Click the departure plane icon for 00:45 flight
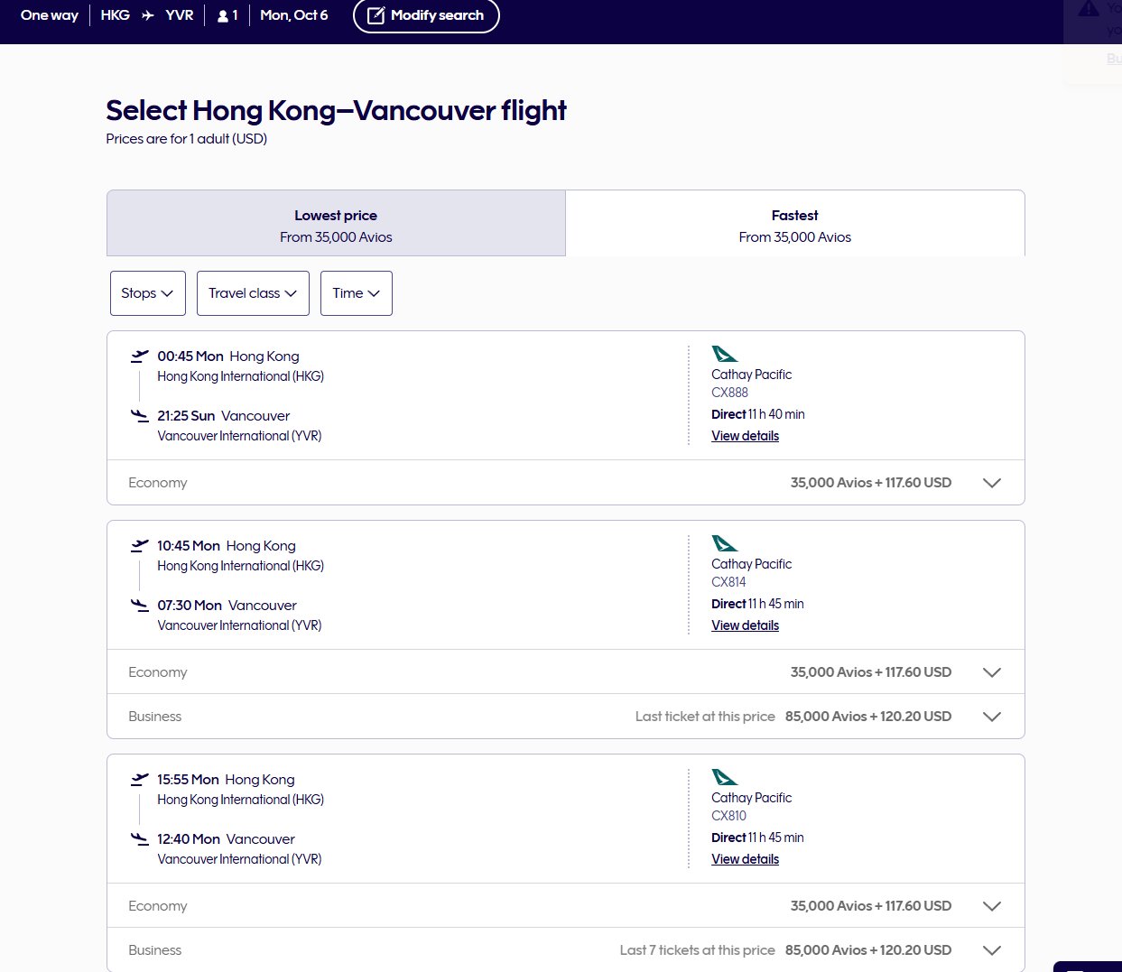Viewport: 1122px width, 972px height. pos(140,356)
